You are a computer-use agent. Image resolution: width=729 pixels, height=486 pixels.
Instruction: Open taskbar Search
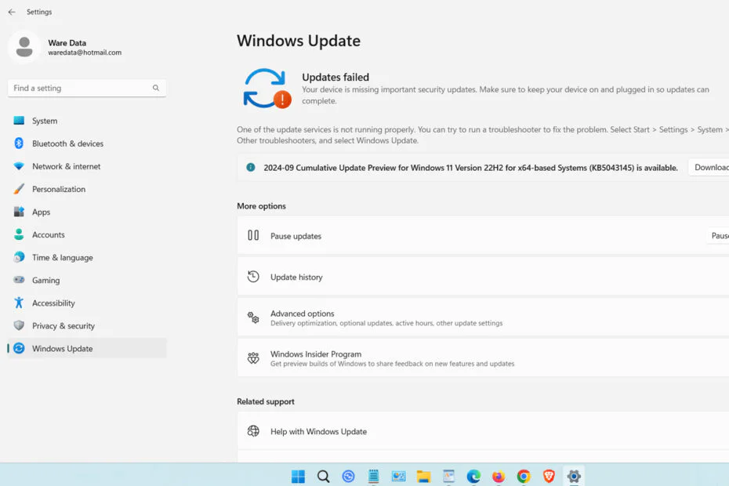323,477
